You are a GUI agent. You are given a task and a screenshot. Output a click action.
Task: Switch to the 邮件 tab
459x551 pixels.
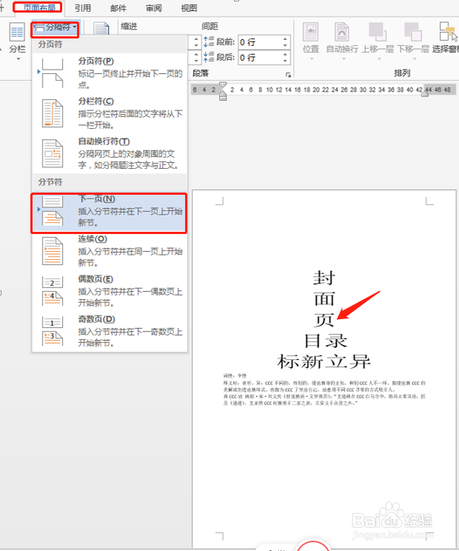(x=118, y=8)
